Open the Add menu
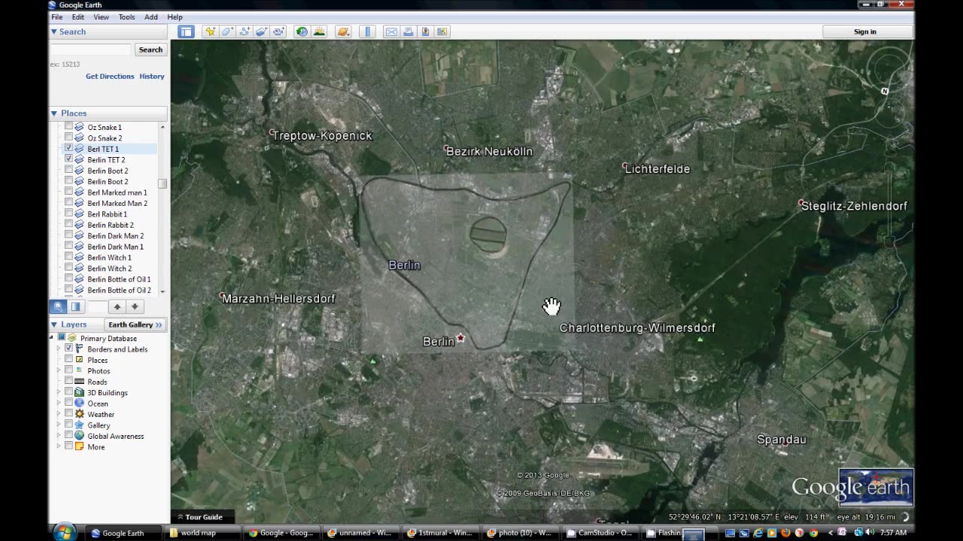Image resolution: width=963 pixels, height=541 pixels. click(151, 17)
